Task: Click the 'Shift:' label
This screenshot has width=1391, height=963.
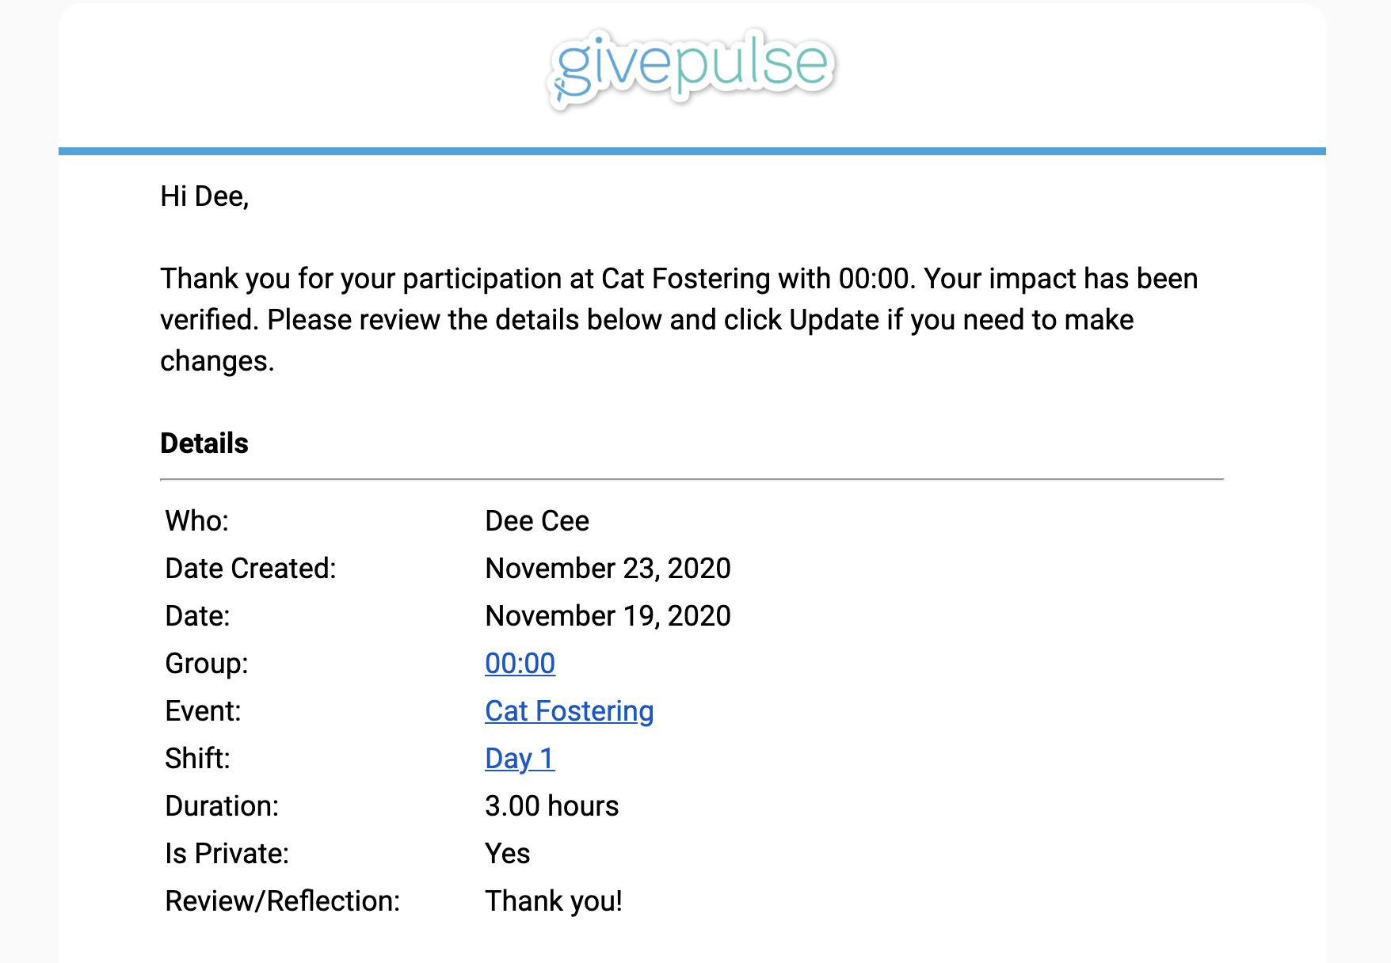Action: click(197, 759)
